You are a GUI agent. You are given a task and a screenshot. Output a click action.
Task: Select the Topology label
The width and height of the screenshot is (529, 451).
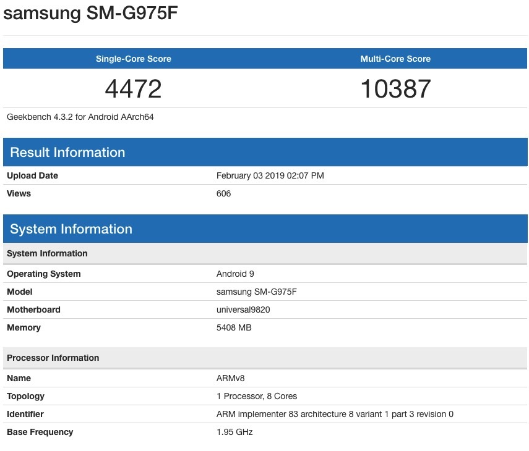pyautogui.click(x=25, y=396)
